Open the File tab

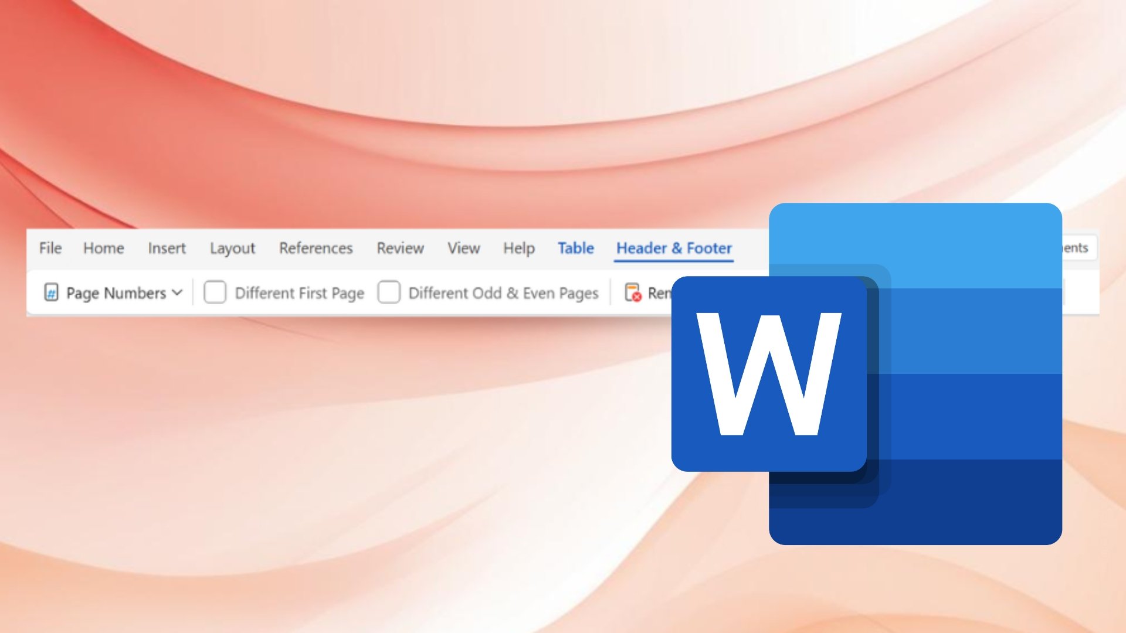(x=50, y=248)
